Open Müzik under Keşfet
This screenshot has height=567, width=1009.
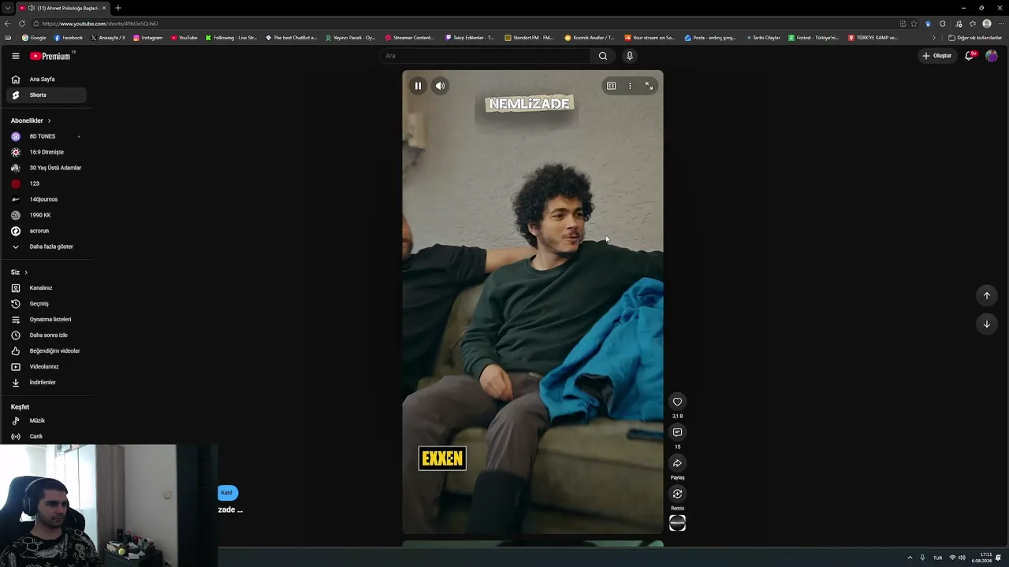tap(47, 421)
